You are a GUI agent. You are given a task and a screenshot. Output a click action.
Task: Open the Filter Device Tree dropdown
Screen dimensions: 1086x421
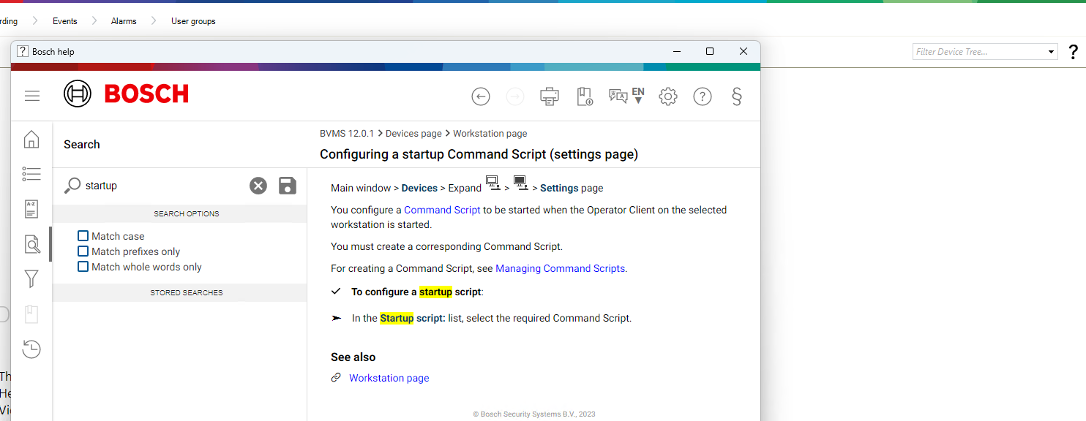pyautogui.click(x=1049, y=51)
